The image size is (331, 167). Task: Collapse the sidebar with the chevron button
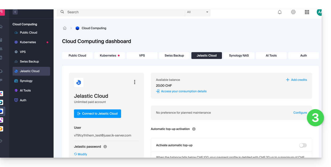pyautogui.click(x=15, y=12)
